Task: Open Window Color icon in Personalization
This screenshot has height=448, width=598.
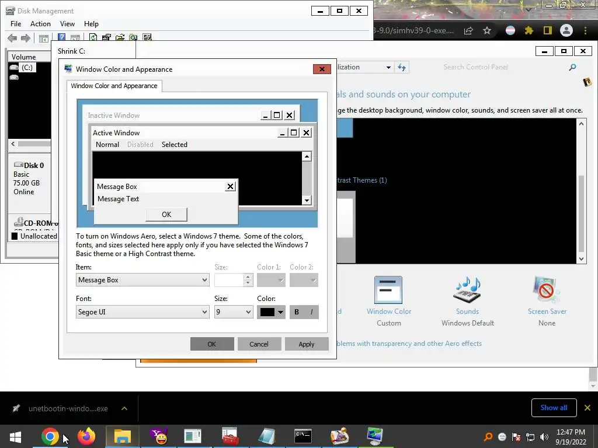Action: pos(388,290)
